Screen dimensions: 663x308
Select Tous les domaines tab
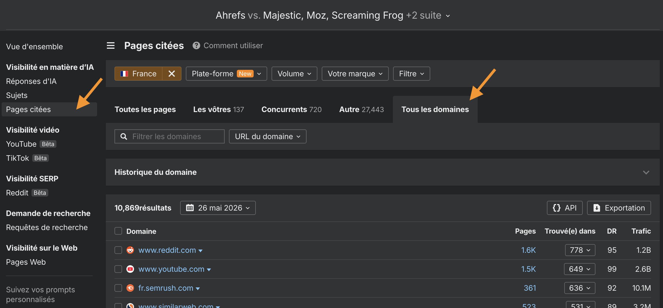(435, 109)
